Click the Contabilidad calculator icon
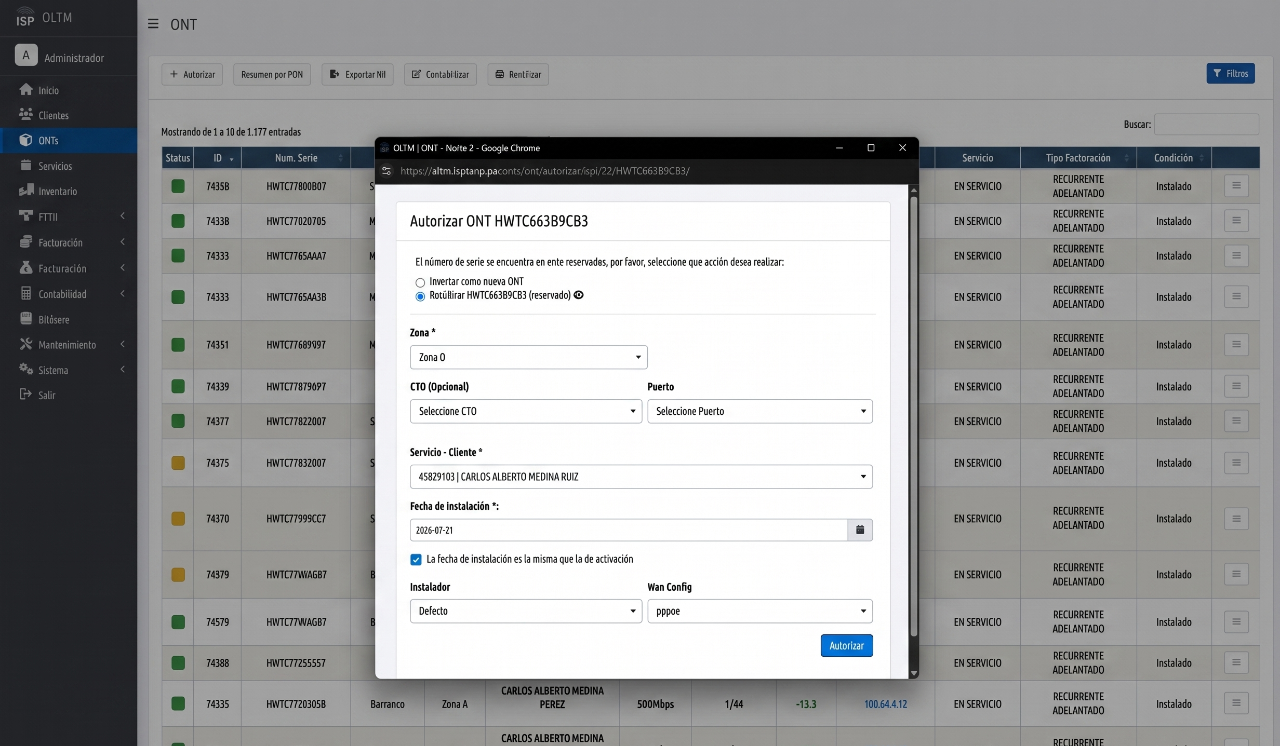 coord(26,293)
